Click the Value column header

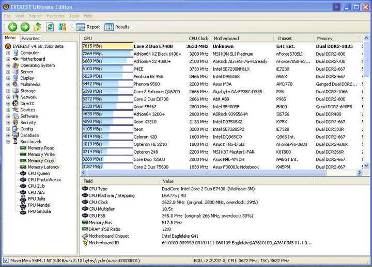coord(237,181)
